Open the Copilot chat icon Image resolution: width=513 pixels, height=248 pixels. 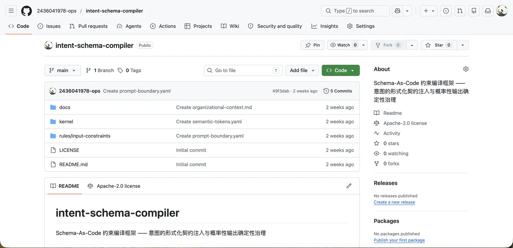click(x=398, y=11)
